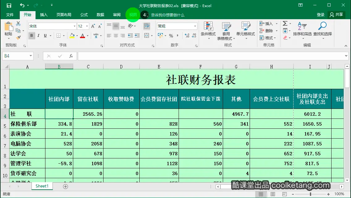Open number format dropdown 常规

pos(195,26)
